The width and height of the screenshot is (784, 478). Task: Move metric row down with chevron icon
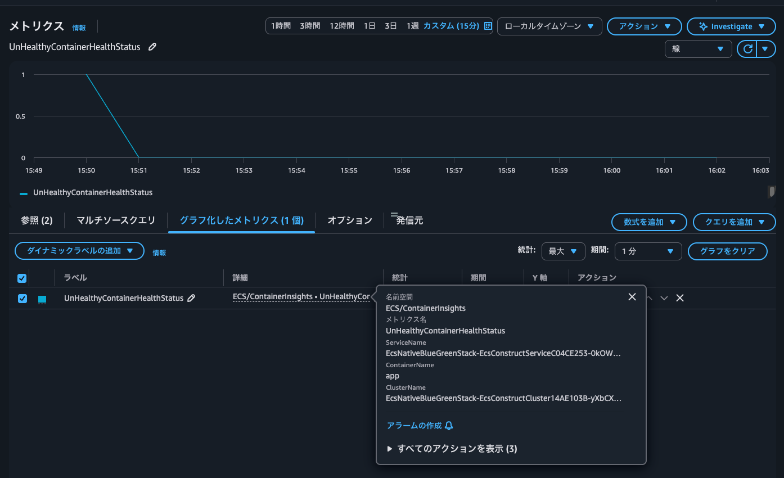[664, 298]
